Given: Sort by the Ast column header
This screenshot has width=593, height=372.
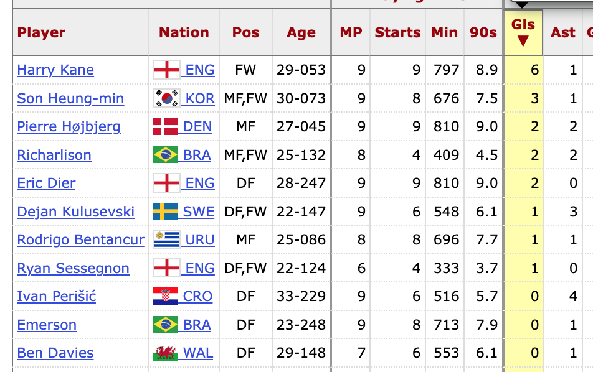Looking at the screenshot, I should tap(563, 32).
